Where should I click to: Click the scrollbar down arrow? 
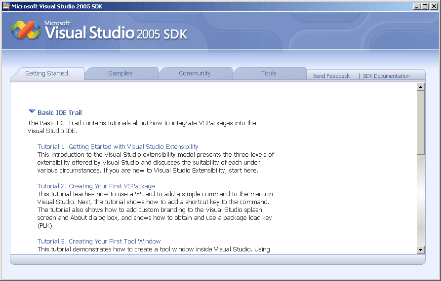420,249
